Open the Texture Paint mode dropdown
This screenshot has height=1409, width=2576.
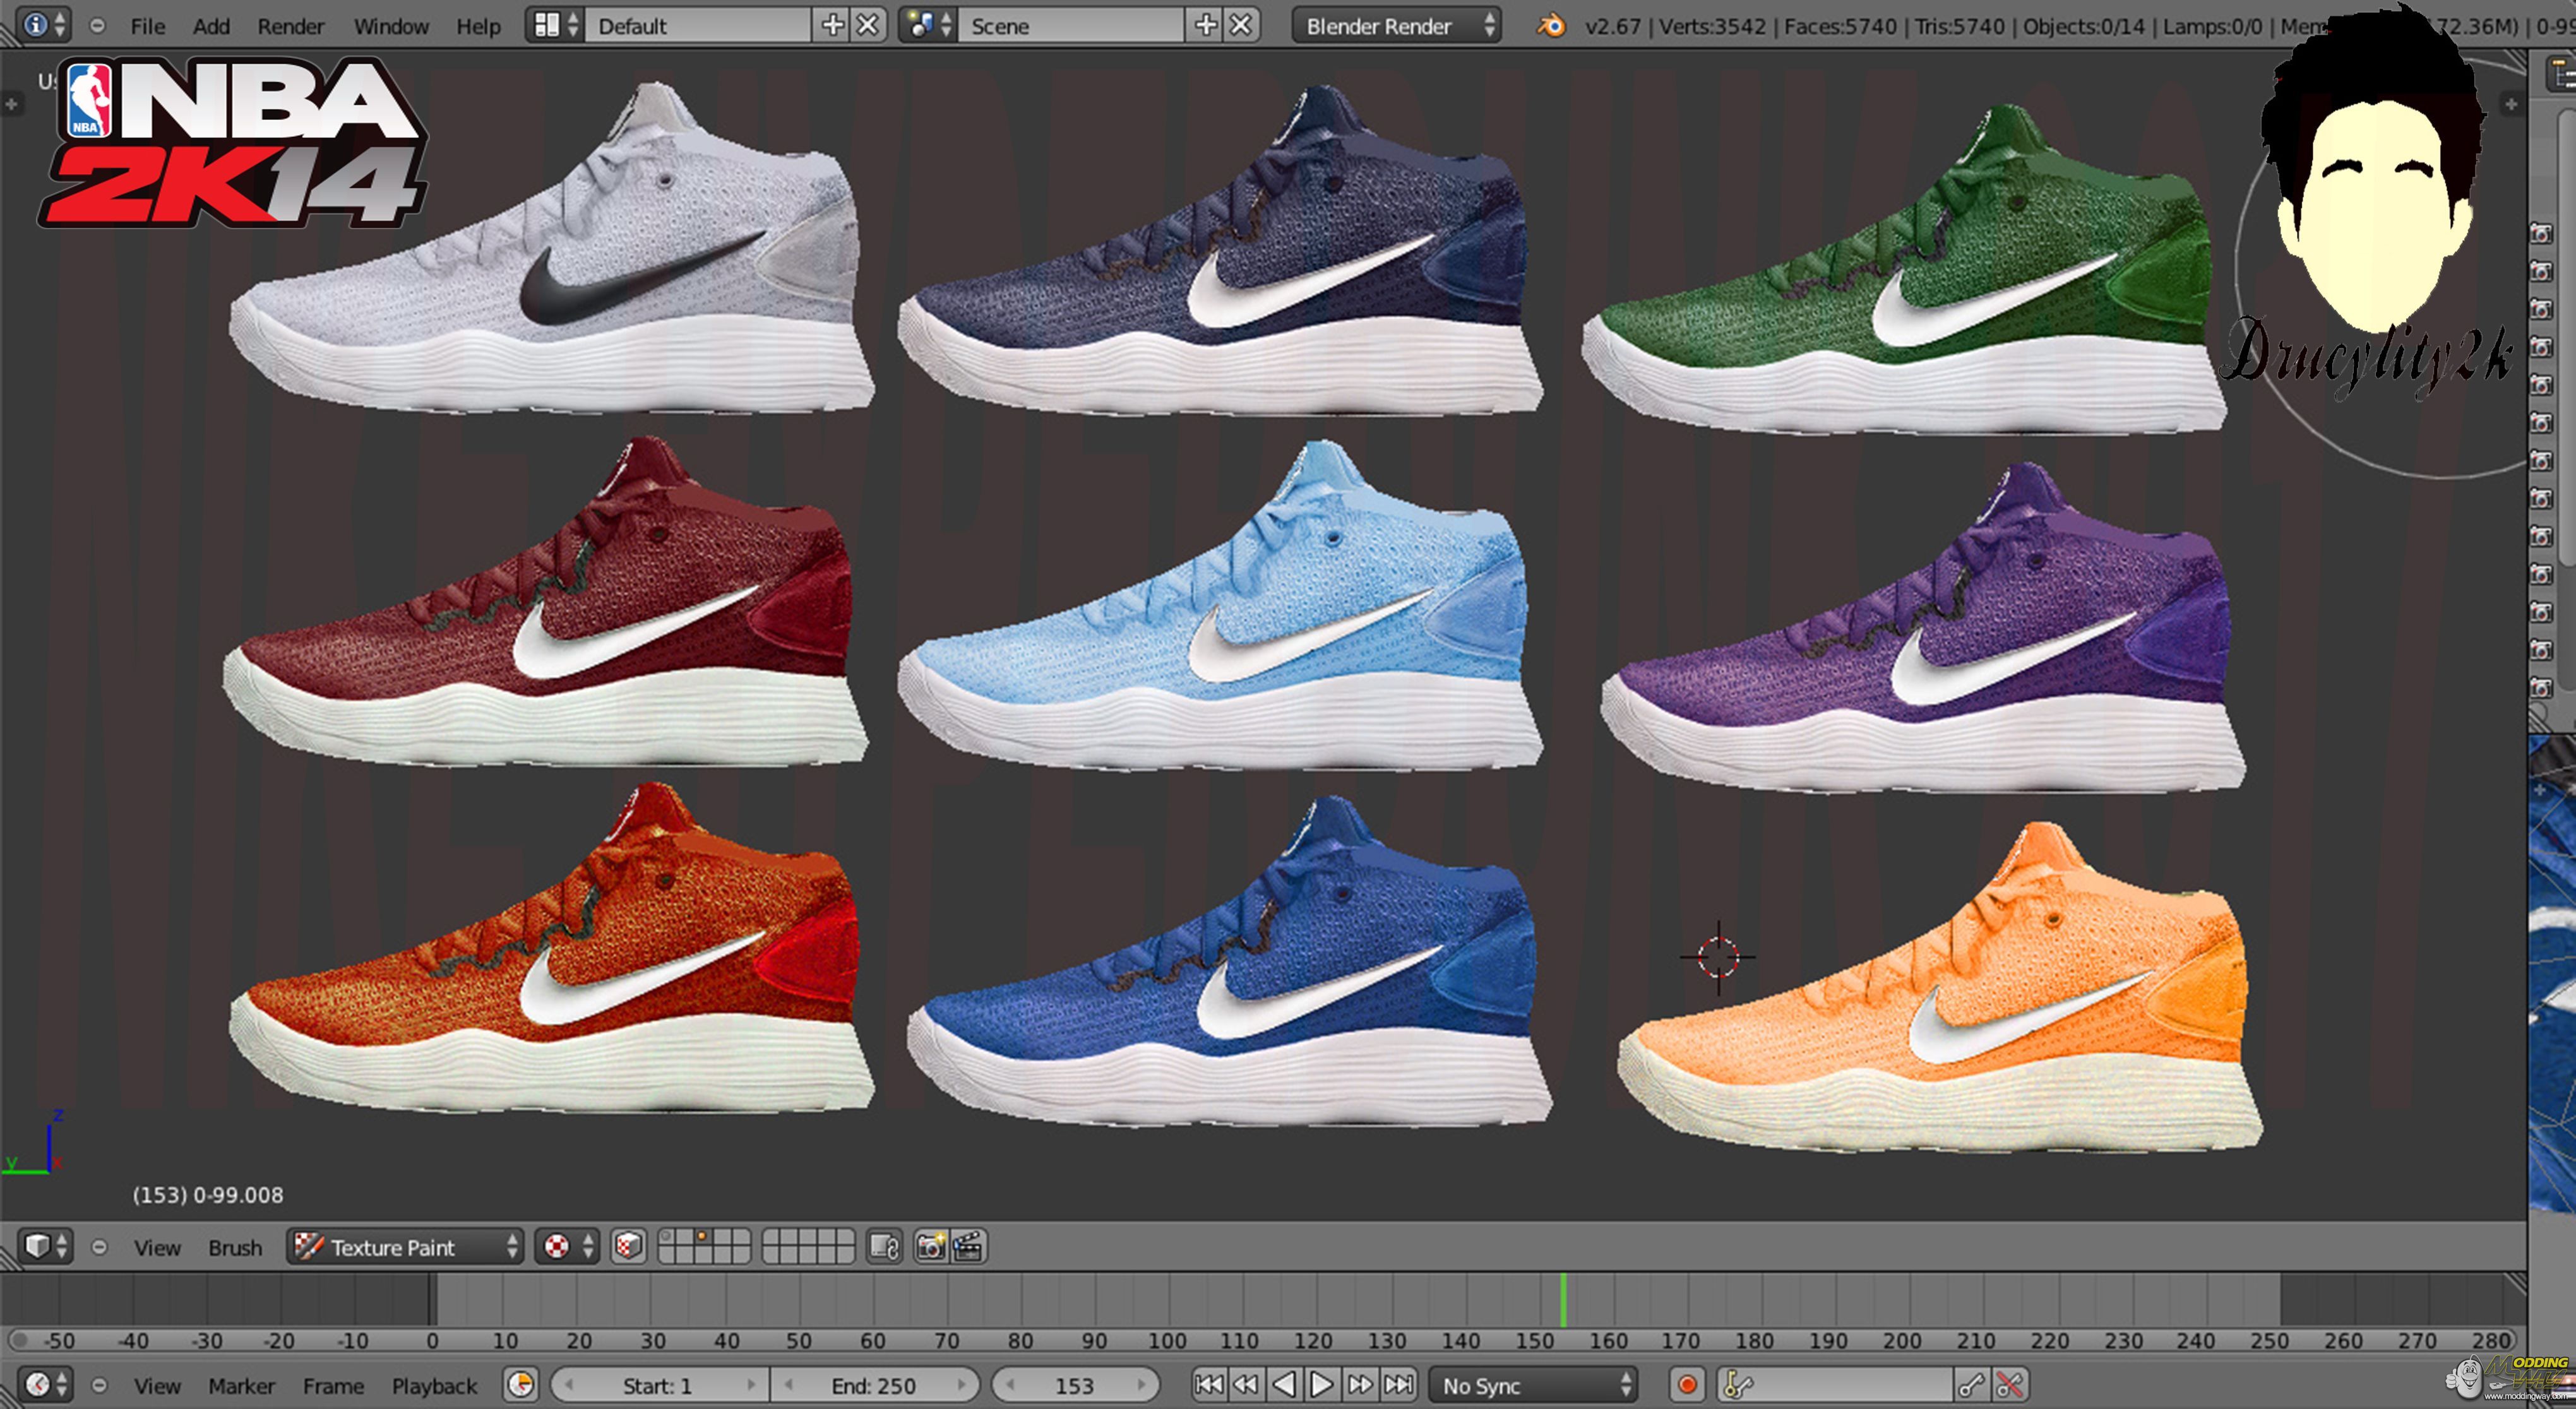405,1247
